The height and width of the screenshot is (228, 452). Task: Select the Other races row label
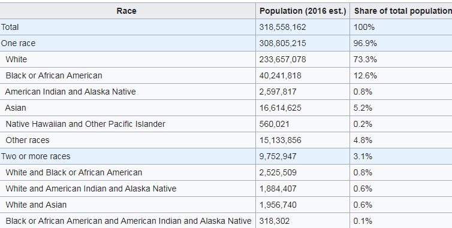coord(28,140)
